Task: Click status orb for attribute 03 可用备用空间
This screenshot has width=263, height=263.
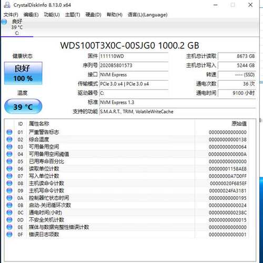Action: [x=9, y=147]
